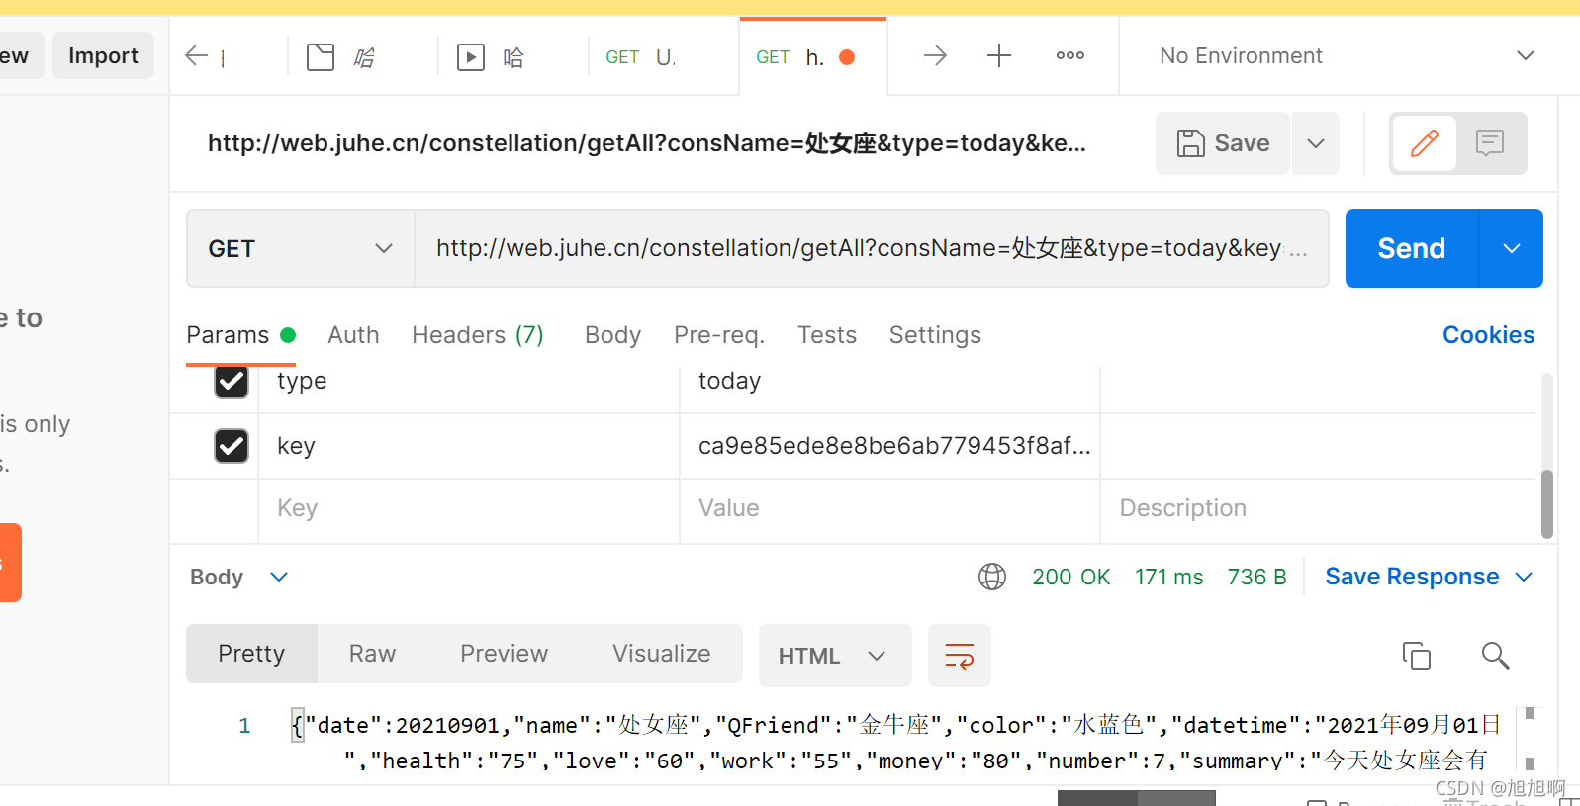Click the network globe icon
Image resolution: width=1580 pixels, height=806 pixels.
click(x=992, y=577)
